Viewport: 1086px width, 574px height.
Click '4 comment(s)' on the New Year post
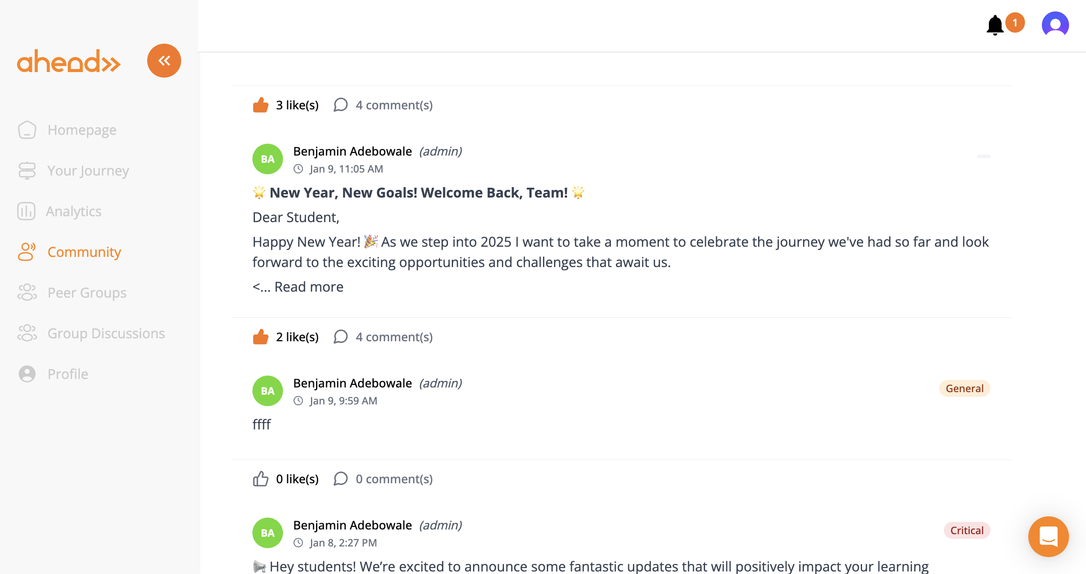click(x=394, y=105)
